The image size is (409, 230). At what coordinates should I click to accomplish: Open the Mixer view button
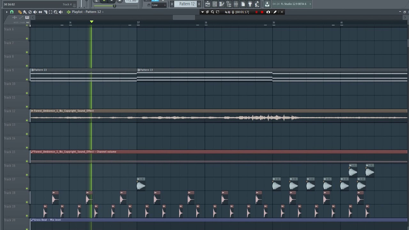pos(236,4)
